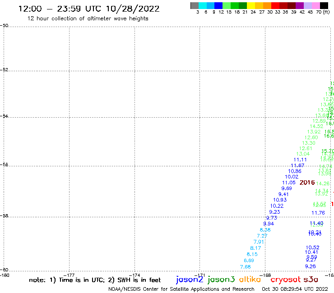Click the 10.02 wave height reading
The width and height of the screenshot is (334, 293).
292,177
